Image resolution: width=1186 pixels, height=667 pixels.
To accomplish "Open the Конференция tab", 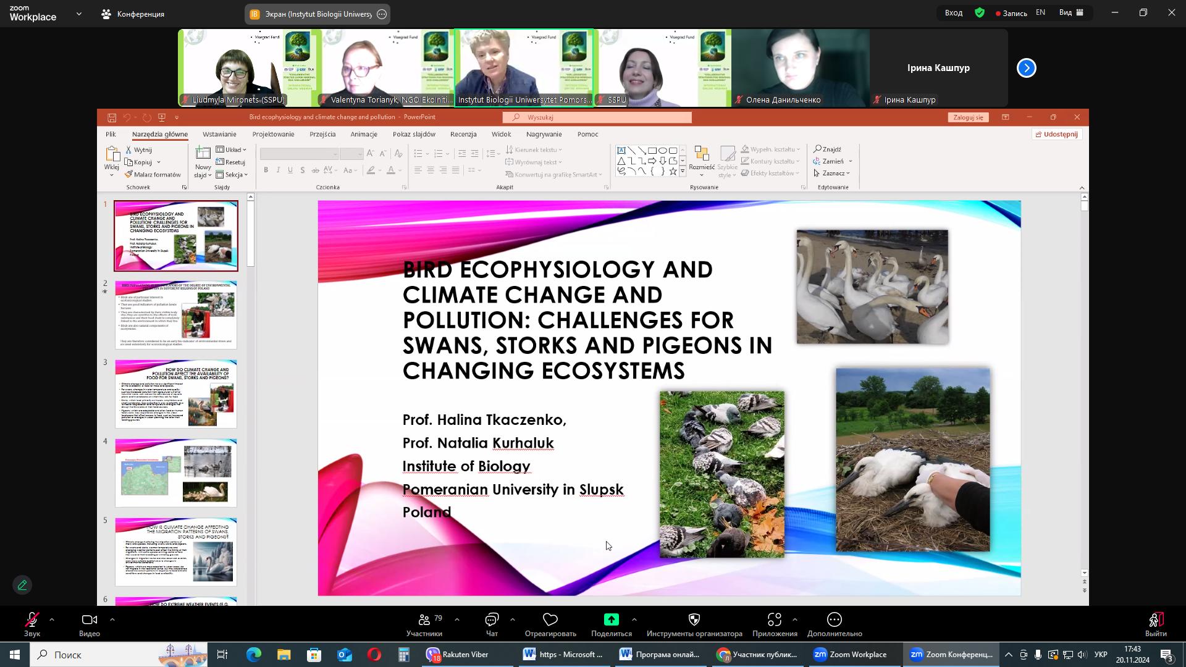I will 133,14.
